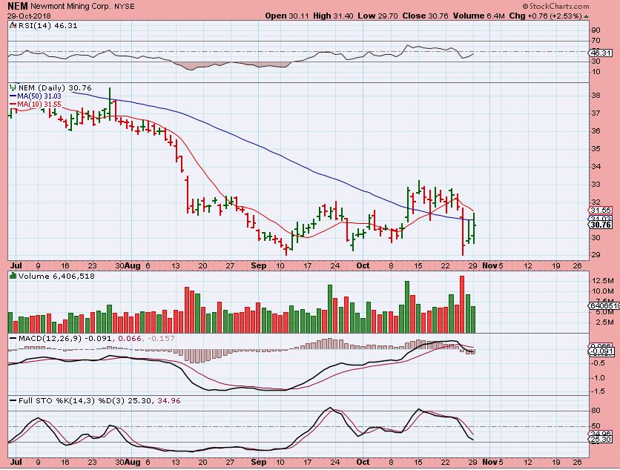Click the -0.091 value tag on MACD axis
Screen dimensions: 620x470
[601, 351]
